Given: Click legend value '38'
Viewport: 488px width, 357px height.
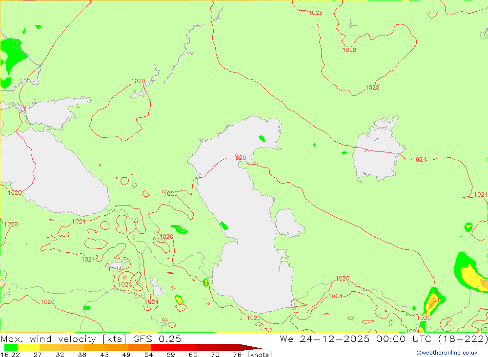Looking at the screenshot, I should click(82, 355).
